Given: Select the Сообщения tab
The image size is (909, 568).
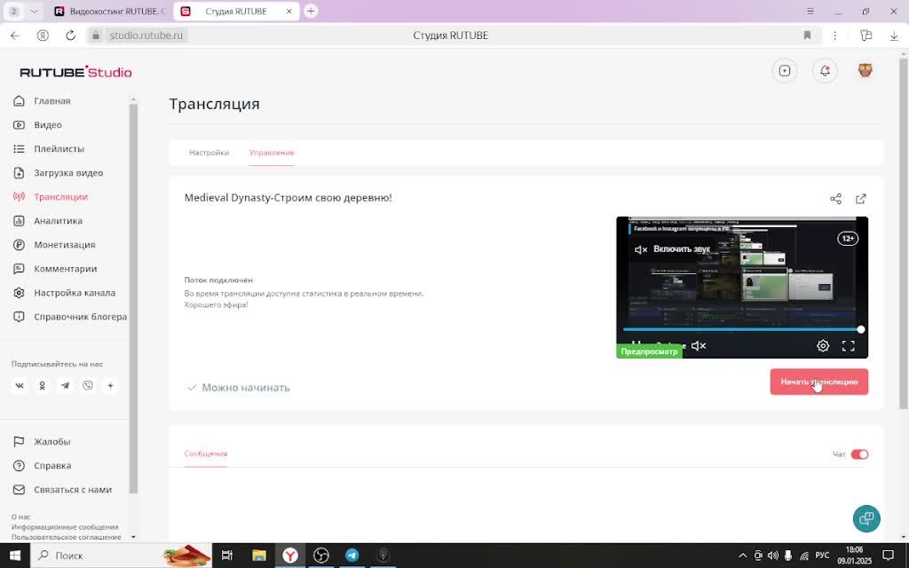Looking at the screenshot, I should pyautogui.click(x=206, y=454).
